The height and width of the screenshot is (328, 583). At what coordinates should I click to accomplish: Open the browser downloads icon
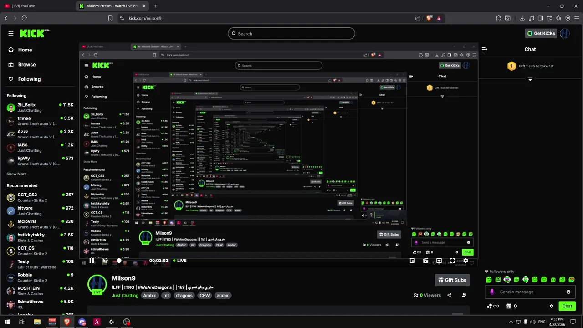522,18
